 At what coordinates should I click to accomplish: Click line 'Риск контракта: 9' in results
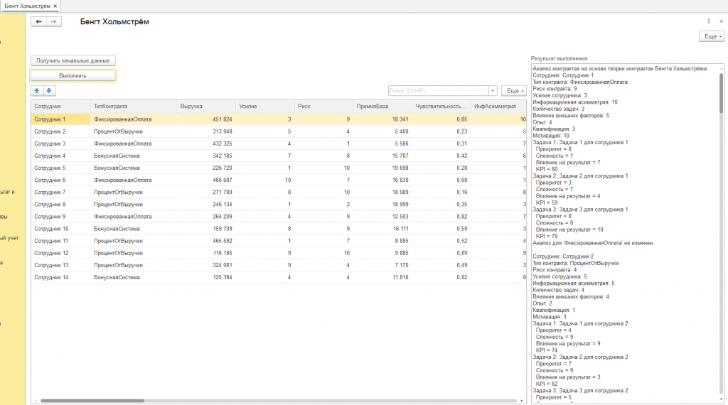click(555, 89)
